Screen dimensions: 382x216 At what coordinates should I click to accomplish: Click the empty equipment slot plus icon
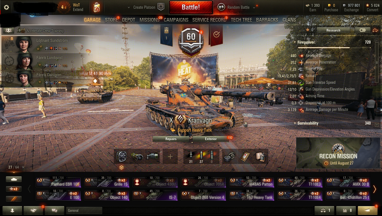tap(170, 156)
